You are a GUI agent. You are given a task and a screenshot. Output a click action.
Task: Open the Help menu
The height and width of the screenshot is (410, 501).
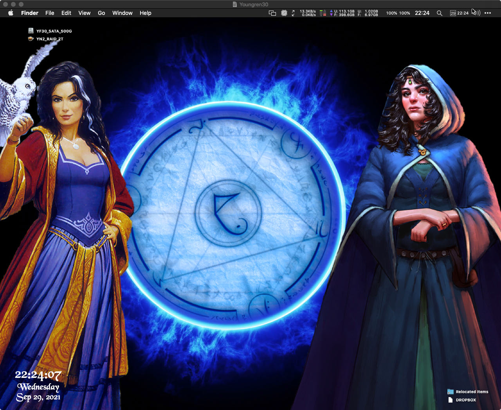[146, 13]
